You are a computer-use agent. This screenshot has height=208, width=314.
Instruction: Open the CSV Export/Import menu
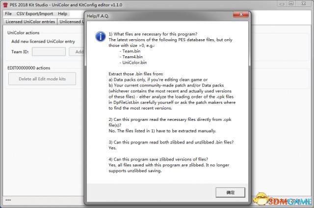click(35, 14)
